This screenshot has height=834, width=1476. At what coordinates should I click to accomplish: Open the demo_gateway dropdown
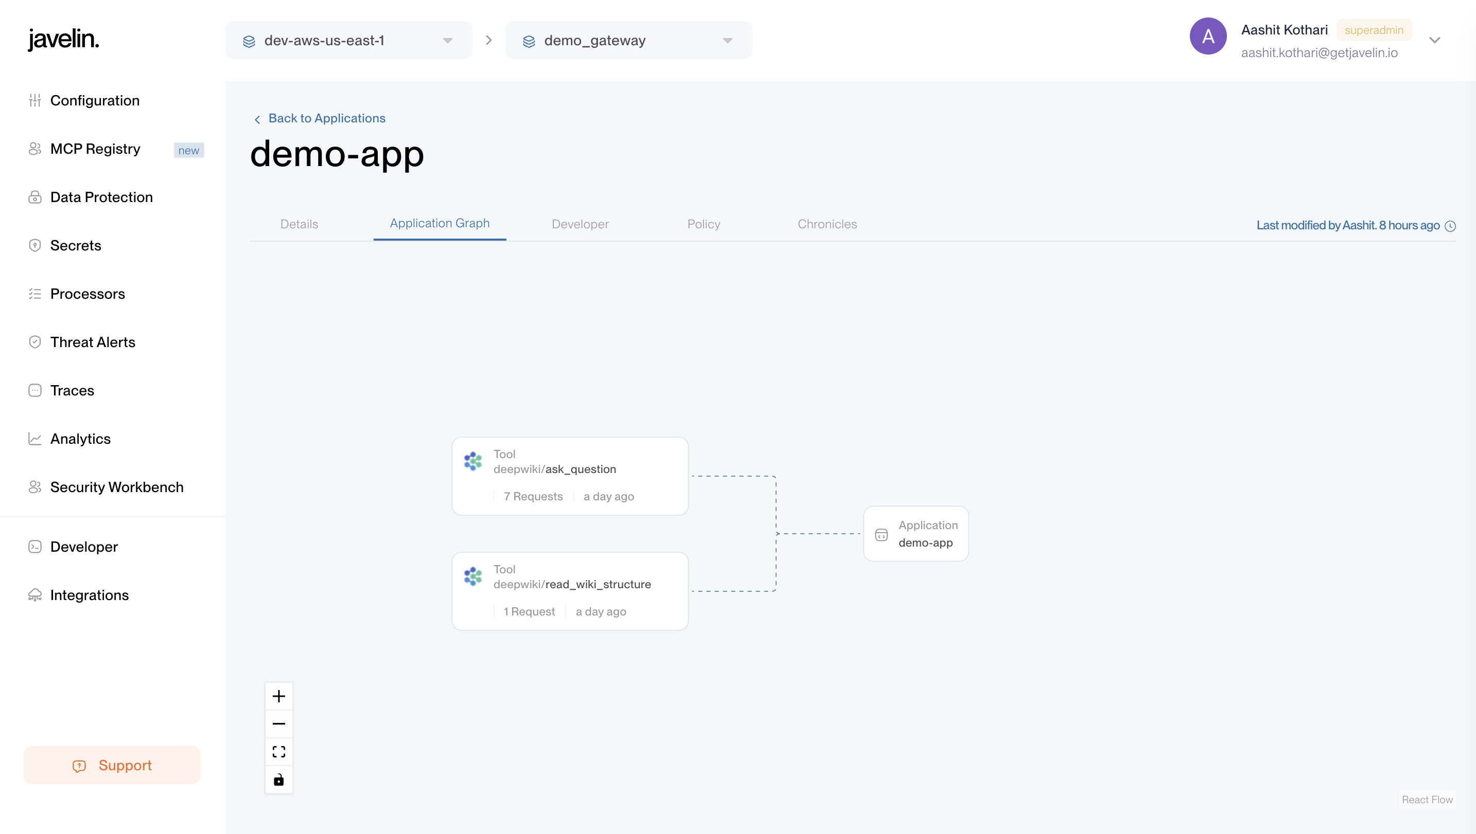coord(628,40)
